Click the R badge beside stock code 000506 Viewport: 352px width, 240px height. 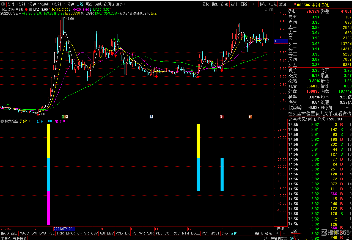coord(295,4)
